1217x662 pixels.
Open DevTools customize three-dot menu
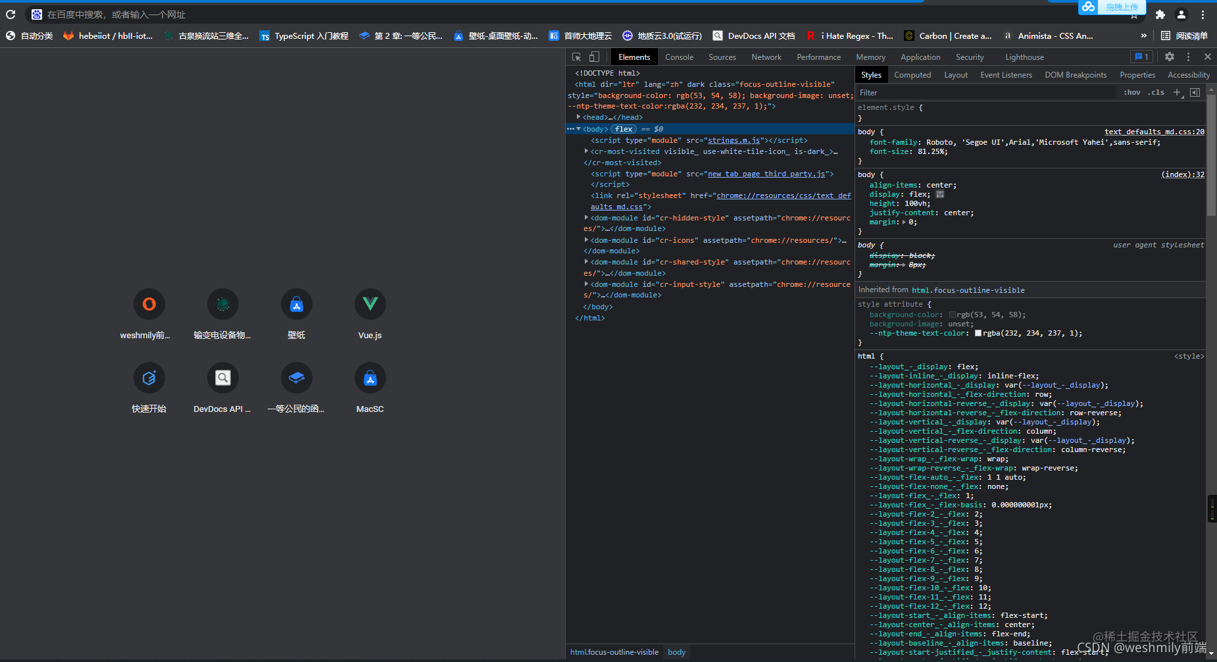1188,57
